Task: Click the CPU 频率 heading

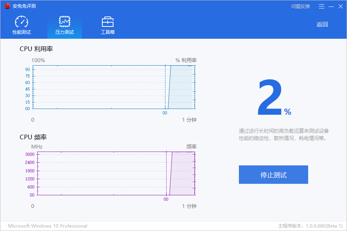Action: coord(33,137)
